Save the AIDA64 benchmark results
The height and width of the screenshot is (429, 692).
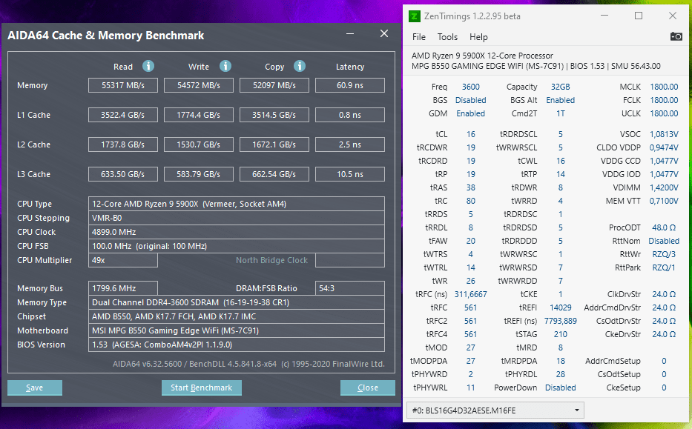click(34, 388)
